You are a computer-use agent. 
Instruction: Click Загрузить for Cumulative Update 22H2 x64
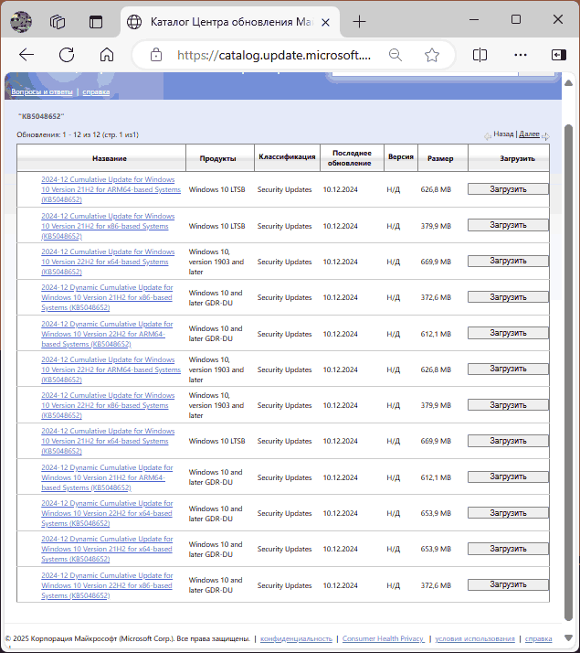pyautogui.click(x=508, y=261)
